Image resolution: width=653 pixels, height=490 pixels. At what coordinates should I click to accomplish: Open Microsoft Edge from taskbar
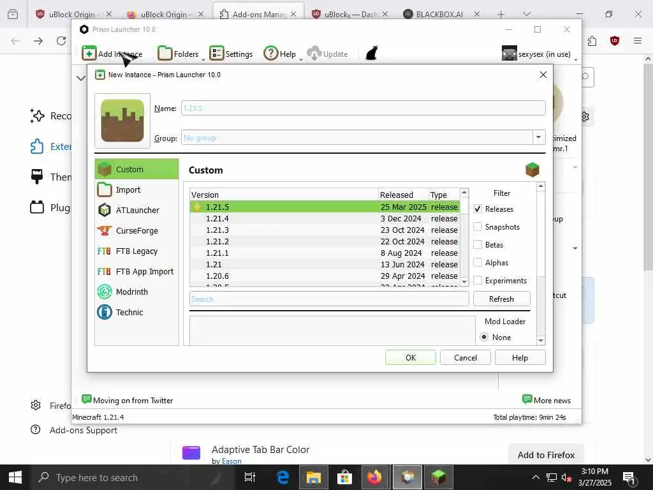(282, 477)
